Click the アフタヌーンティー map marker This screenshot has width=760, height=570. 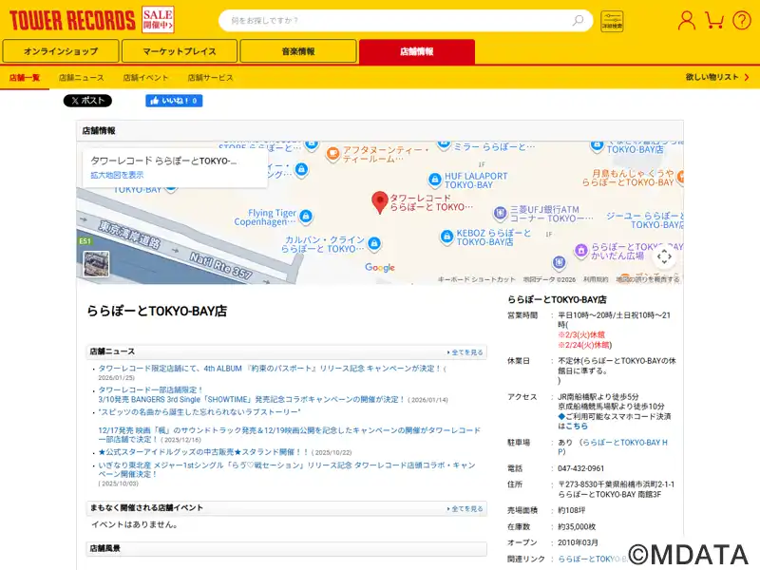(x=332, y=154)
